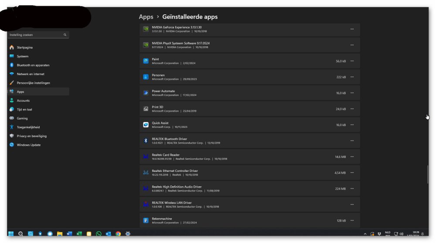Open Microsoft Word from the taskbar
This screenshot has height=243, width=436.
pos(69,234)
